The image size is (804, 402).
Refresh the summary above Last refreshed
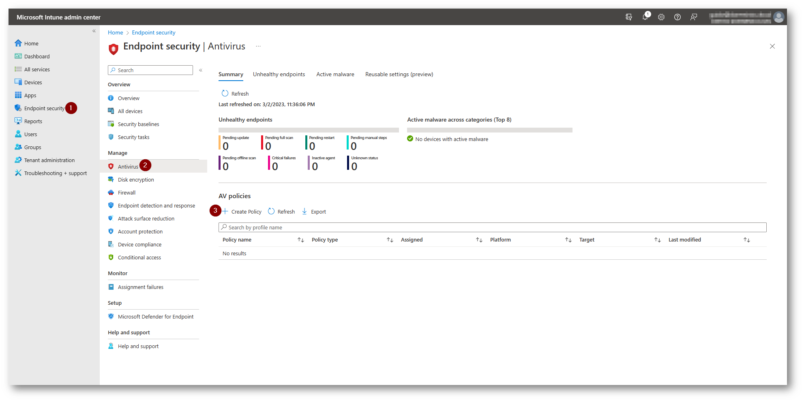235,94
